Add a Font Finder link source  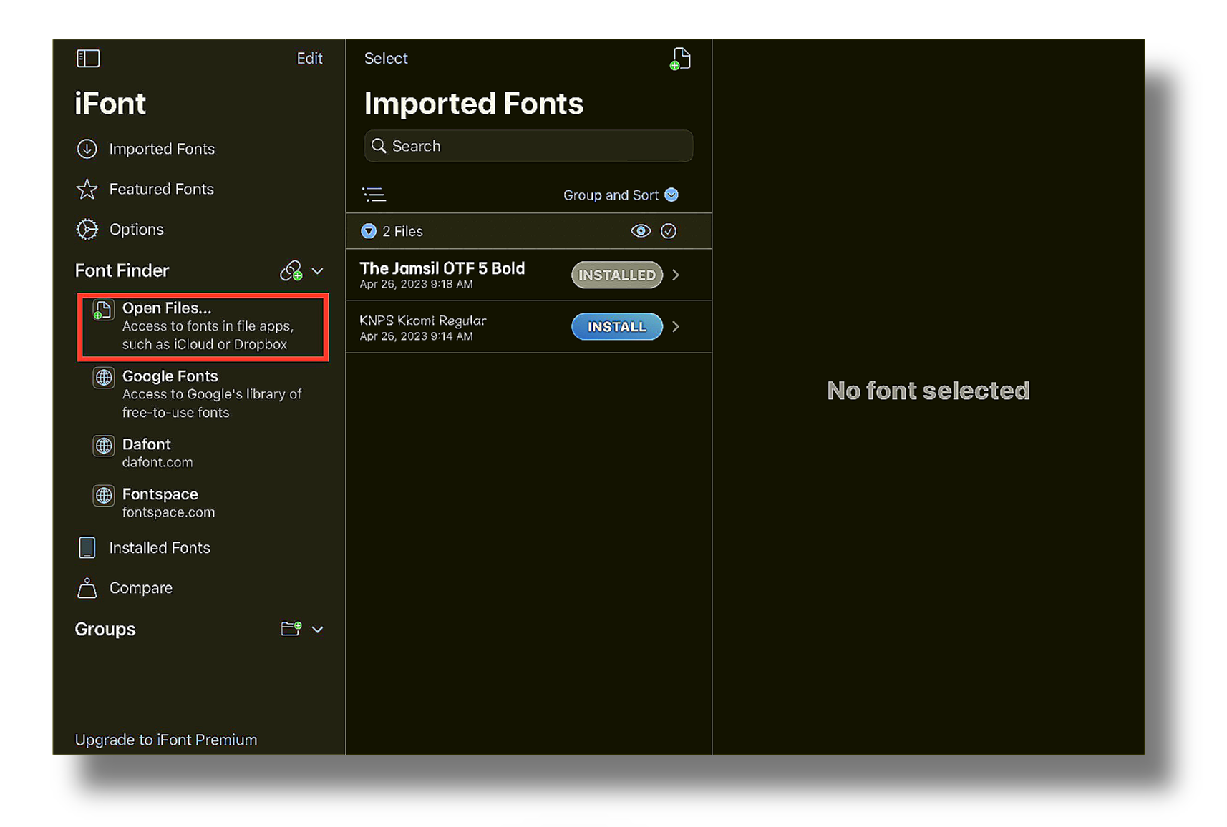291,270
